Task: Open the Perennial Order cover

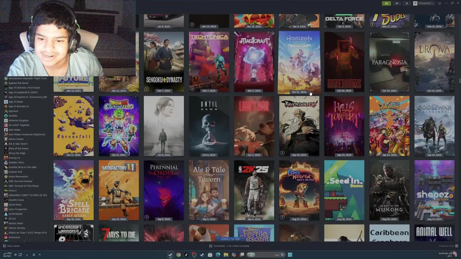Action: [x=164, y=190]
